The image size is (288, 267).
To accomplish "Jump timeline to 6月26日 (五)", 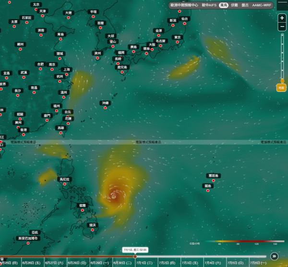I will click(31, 263).
